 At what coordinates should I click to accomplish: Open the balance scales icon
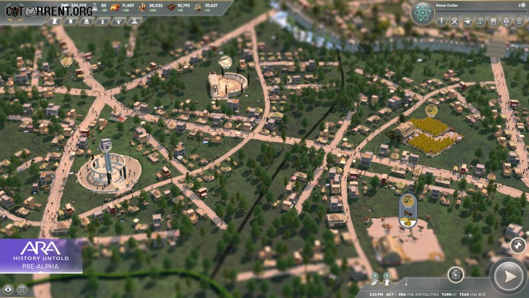pyautogui.click(x=480, y=22)
